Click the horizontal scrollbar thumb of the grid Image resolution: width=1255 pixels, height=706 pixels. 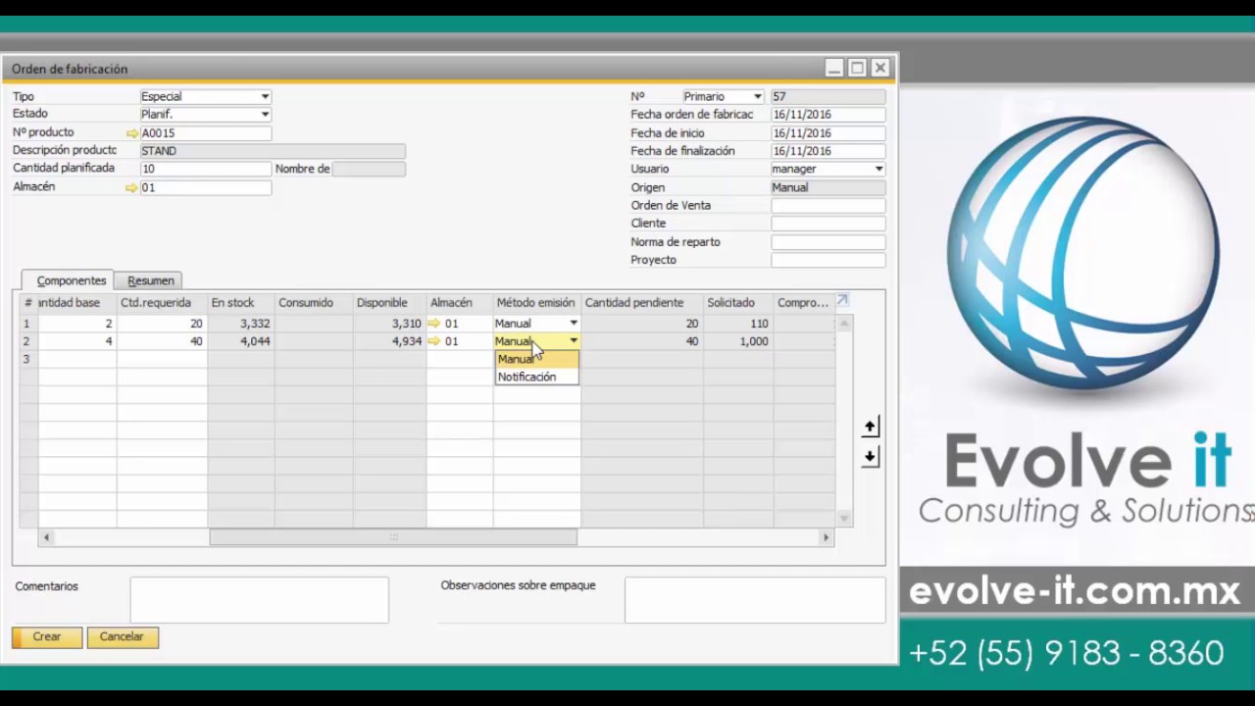tap(393, 537)
